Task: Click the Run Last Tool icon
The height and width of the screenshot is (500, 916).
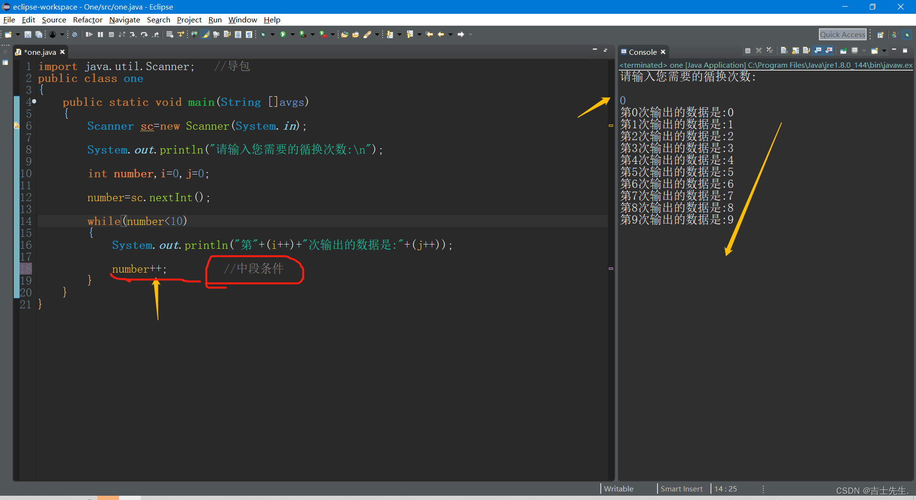Action: click(323, 34)
